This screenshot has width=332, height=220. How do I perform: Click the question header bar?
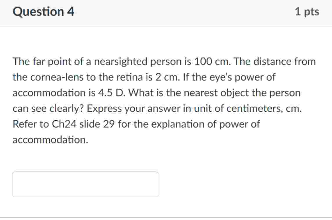coord(166,13)
